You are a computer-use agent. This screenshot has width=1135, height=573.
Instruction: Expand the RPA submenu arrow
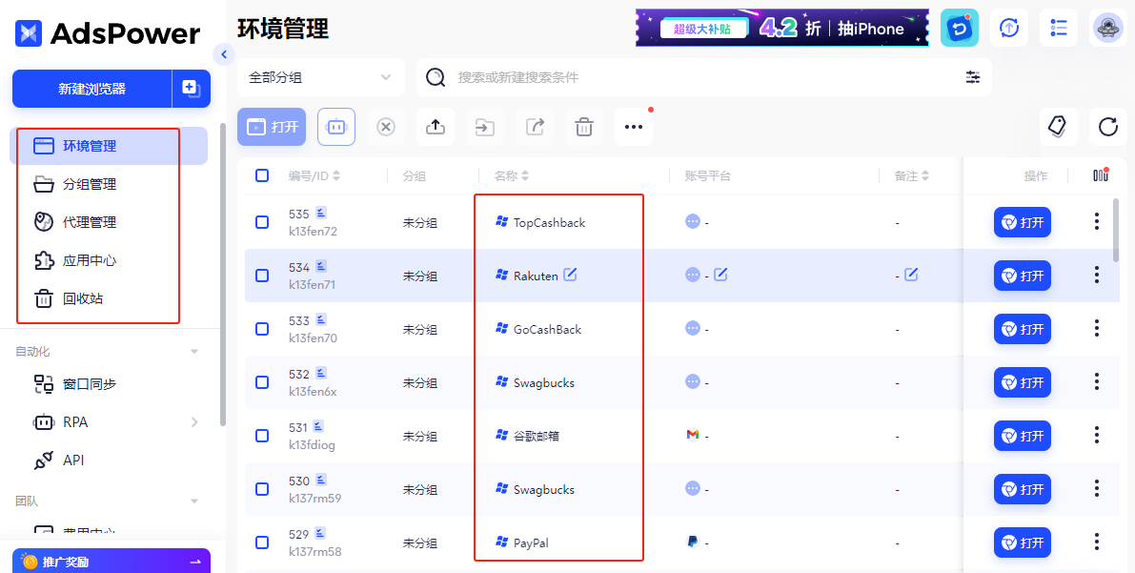[194, 421]
